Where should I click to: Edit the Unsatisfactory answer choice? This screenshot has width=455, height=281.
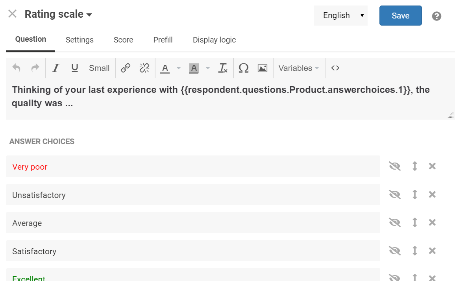coord(193,194)
